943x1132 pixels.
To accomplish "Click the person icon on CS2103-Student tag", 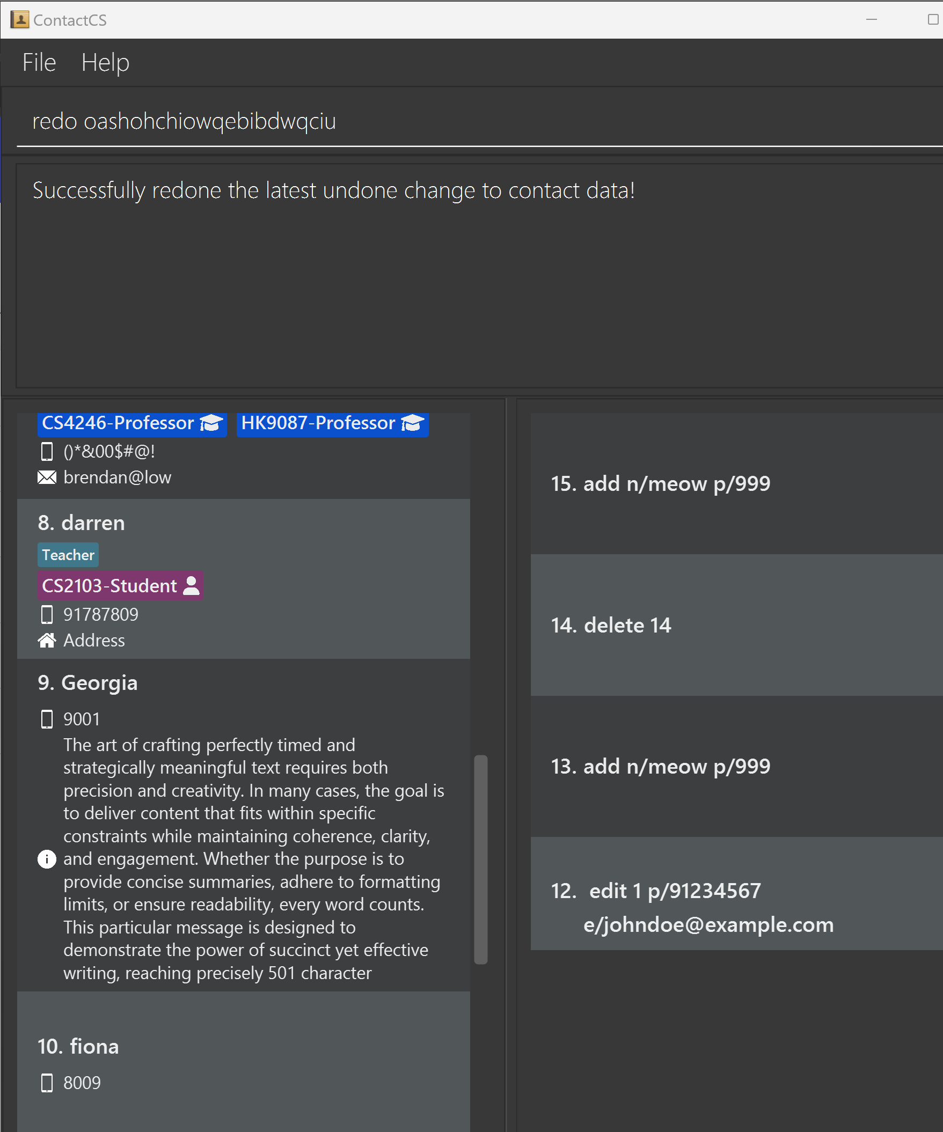I will [191, 585].
